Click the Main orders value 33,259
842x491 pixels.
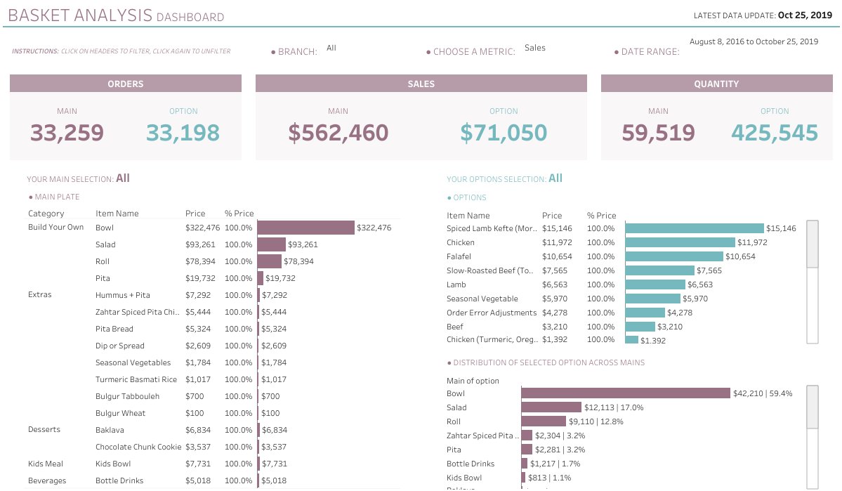click(x=67, y=133)
